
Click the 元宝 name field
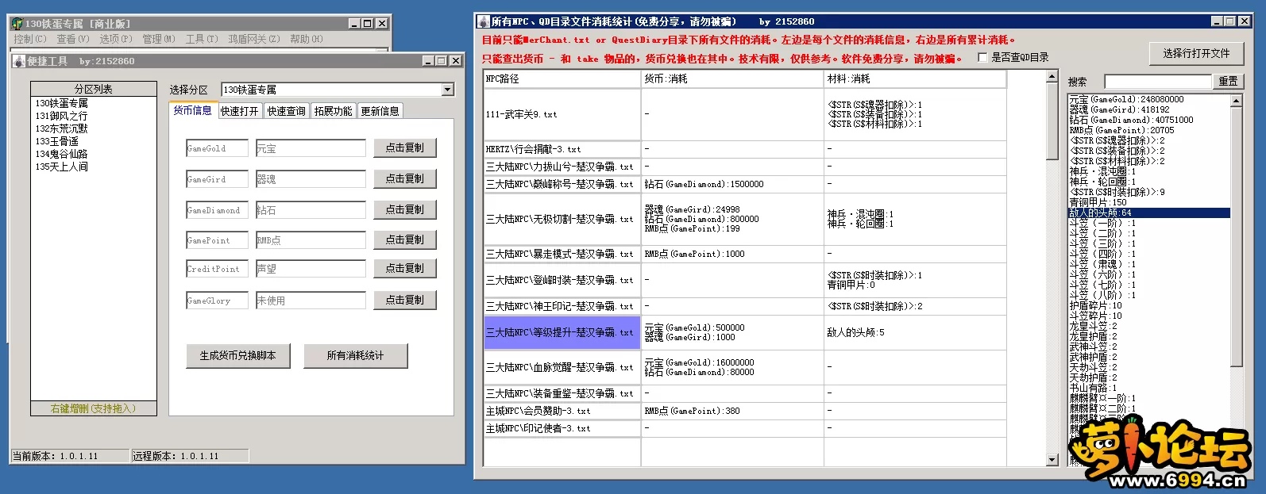click(x=311, y=148)
